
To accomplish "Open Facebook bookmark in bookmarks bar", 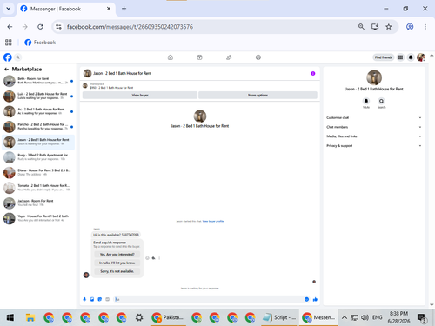I will pyautogui.click(x=40, y=43).
